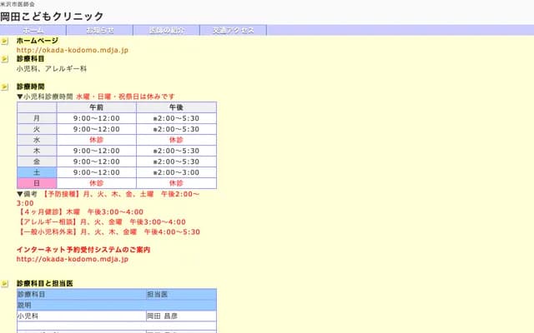
Task: Click the arrow icon beside 診療時間 heading
Action: point(5,87)
